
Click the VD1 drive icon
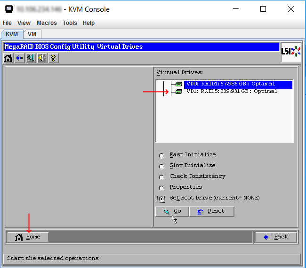(179, 91)
